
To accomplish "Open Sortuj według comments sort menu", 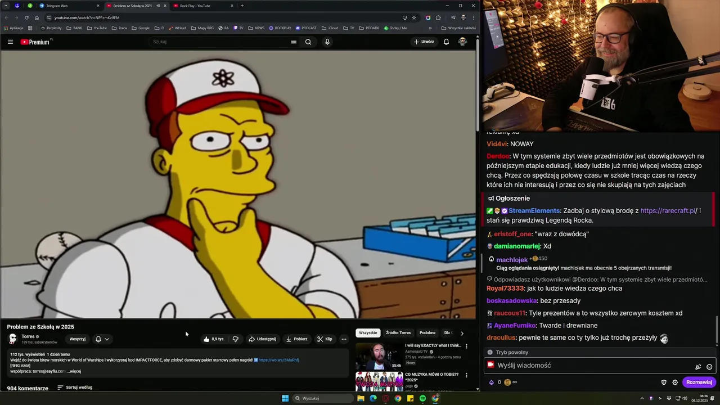I will [75, 388].
